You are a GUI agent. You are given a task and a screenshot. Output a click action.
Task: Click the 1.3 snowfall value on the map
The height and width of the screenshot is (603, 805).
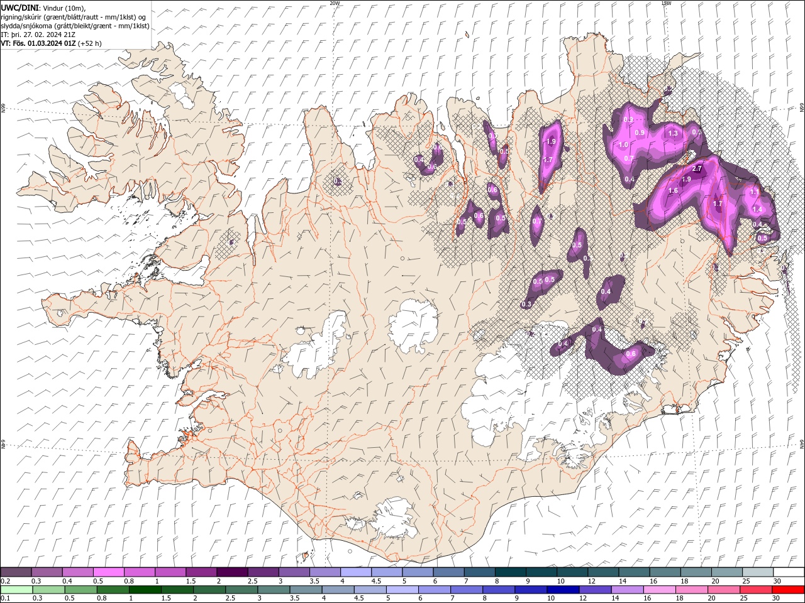pyautogui.click(x=673, y=133)
